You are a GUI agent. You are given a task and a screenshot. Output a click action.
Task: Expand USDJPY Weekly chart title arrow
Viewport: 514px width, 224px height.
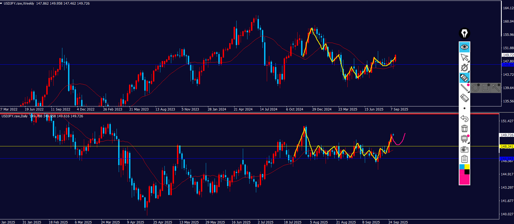[1, 4]
